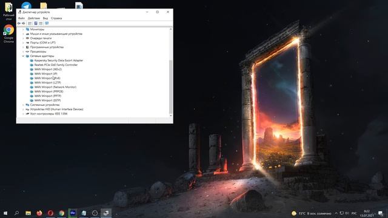
Task: Open Opera browser from the taskbar
Action: pyautogui.click(x=50, y=213)
